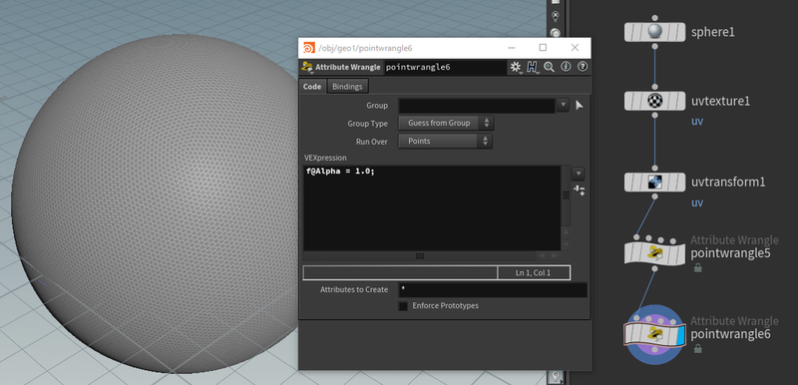Open the Group field dropdown arrow
The image size is (798, 385).
[563, 106]
